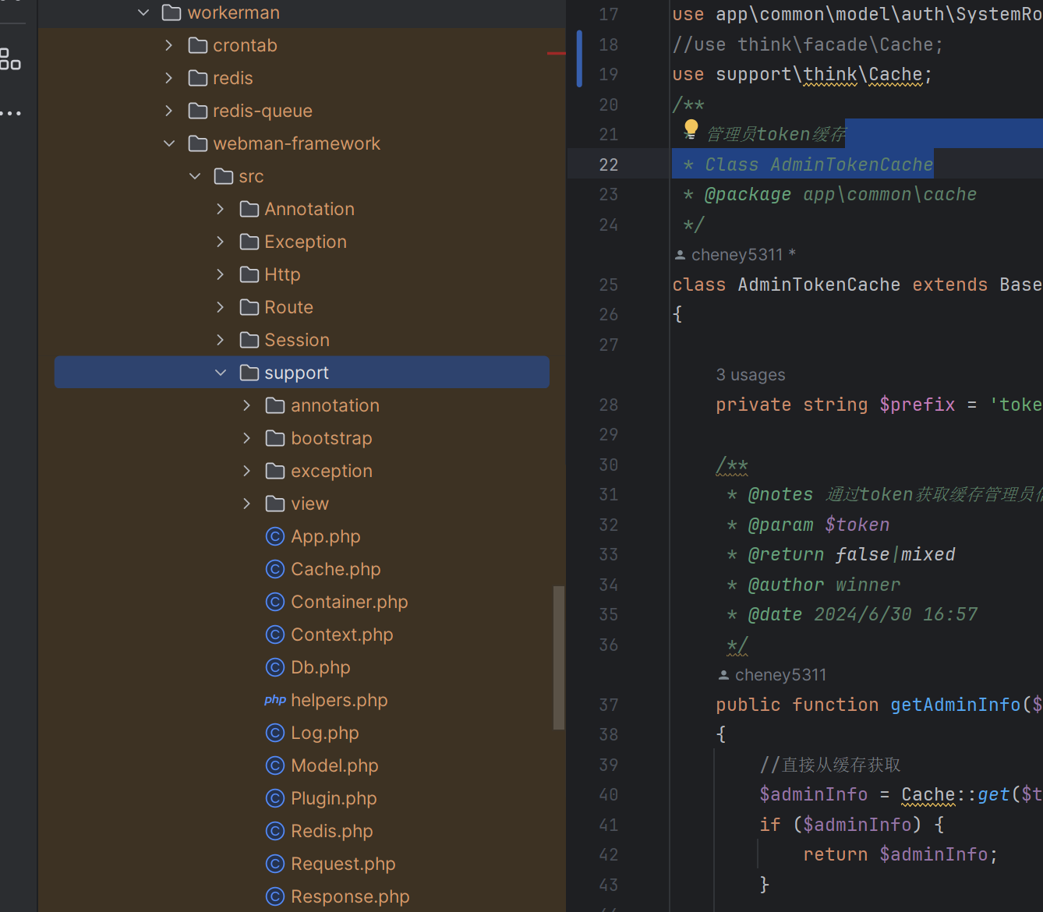Select Response.php in the tree
This screenshot has width=1043, height=912.
click(350, 896)
